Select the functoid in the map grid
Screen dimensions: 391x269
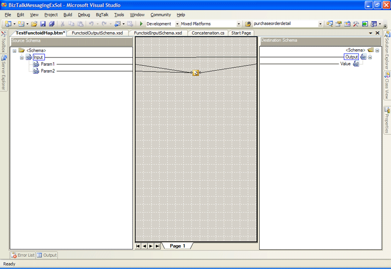pyautogui.click(x=195, y=73)
